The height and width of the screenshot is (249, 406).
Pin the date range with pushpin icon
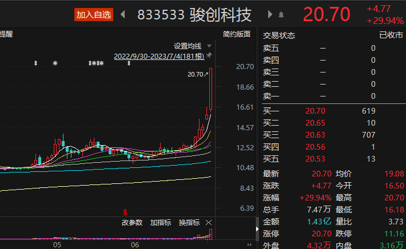click(209, 55)
